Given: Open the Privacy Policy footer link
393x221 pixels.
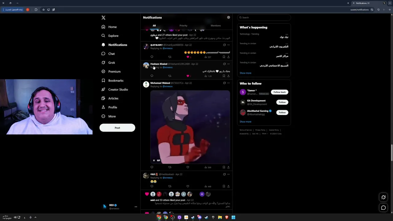Looking at the screenshot, I should coord(260,130).
